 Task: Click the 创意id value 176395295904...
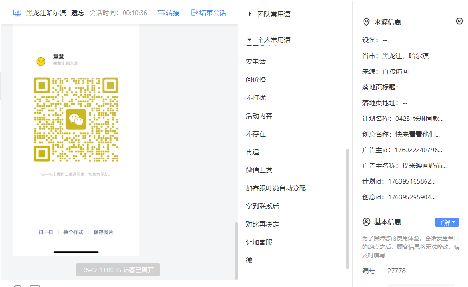point(412,197)
